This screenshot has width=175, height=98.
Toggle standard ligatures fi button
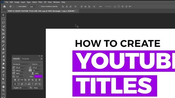tap(15, 84)
